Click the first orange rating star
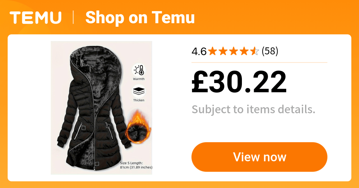This screenshot has width=359, height=188. pos(213,51)
